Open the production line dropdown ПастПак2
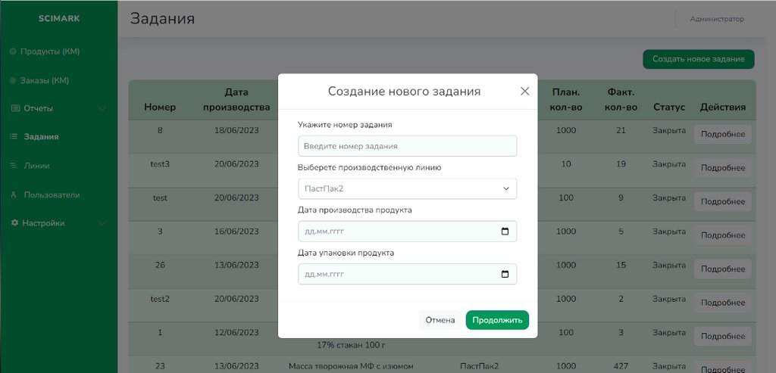This screenshot has height=373, width=776. point(407,188)
